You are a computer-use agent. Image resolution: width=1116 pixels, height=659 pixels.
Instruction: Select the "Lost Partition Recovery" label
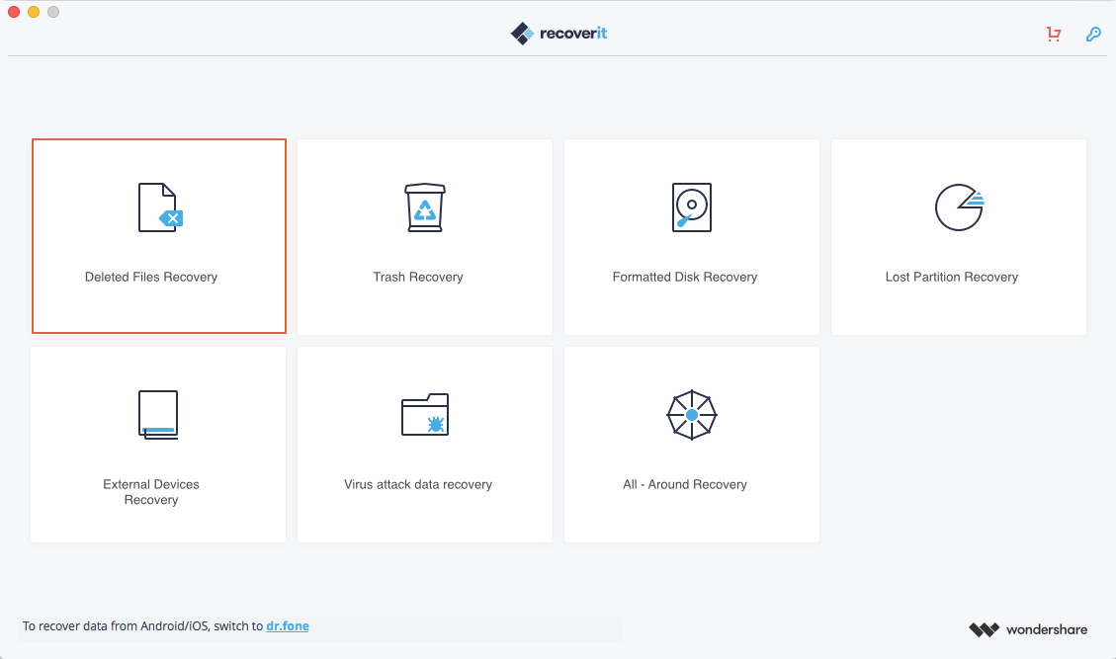(952, 277)
